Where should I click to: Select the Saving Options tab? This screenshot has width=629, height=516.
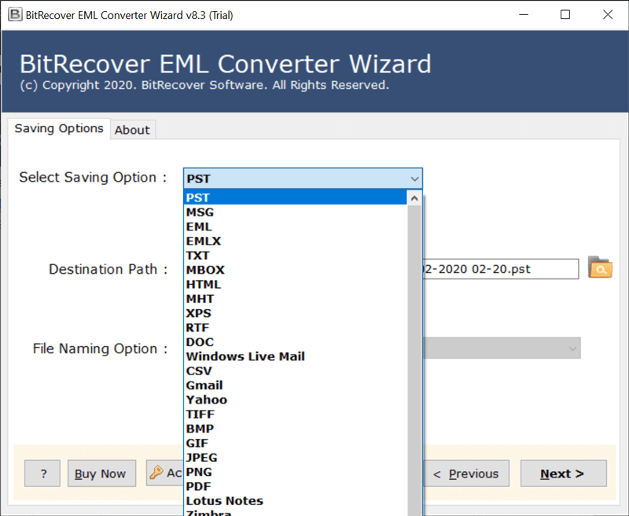click(59, 128)
